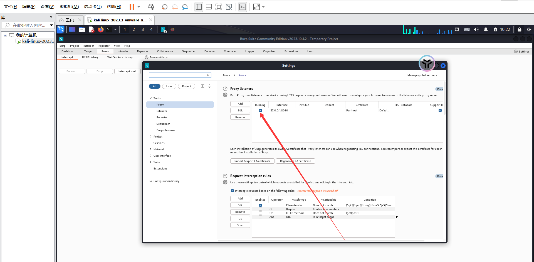Open Configuration library entry
The height and width of the screenshot is (262, 534).
pos(165,181)
